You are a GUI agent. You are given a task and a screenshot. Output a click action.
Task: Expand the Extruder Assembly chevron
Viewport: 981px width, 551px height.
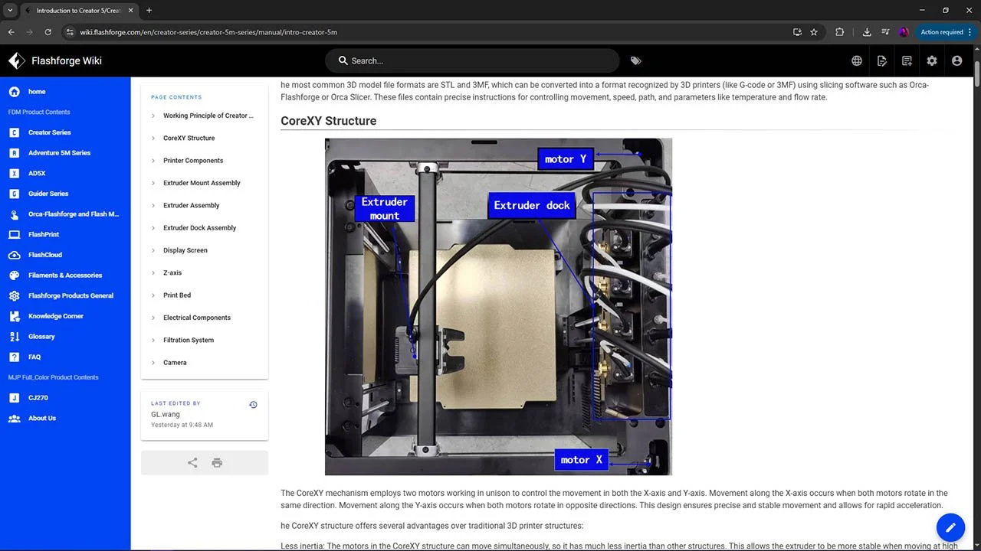153,206
